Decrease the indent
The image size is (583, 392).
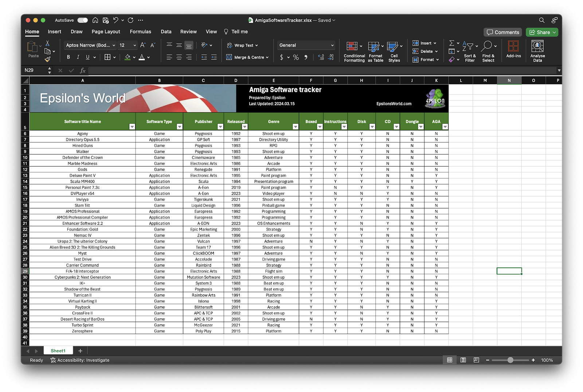(x=204, y=57)
